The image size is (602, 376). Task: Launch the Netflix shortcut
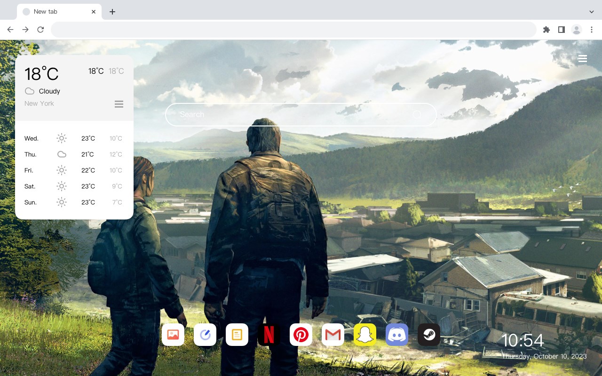(x=269, y=335)
